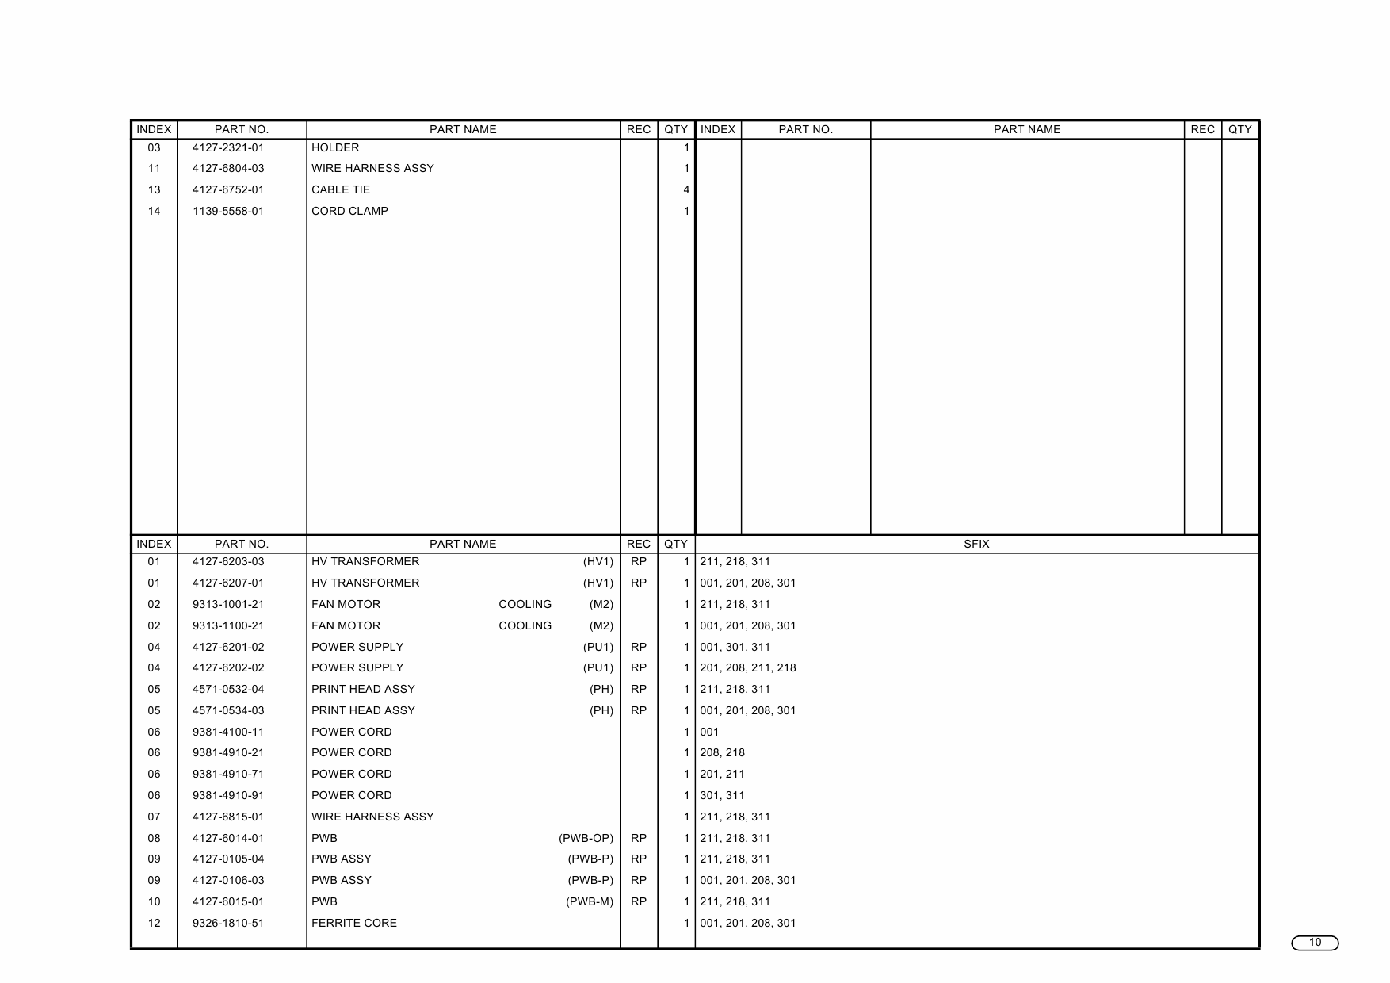Click part number 4127-6014-01
The width and height of the screenshot is (1390, 983).
(x=228, y=838)
